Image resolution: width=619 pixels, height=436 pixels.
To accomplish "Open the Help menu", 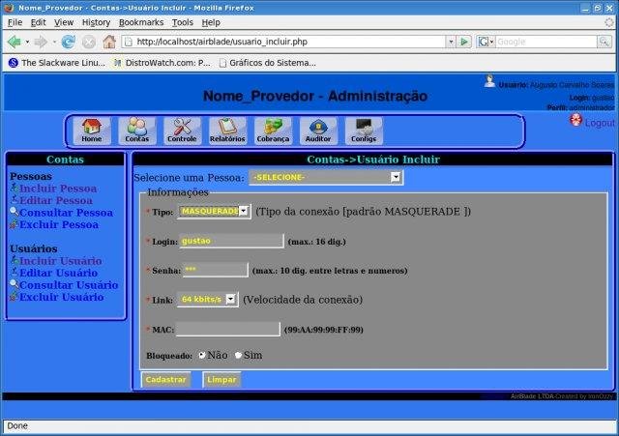I will pyautogui.click(x=211, y=22).
